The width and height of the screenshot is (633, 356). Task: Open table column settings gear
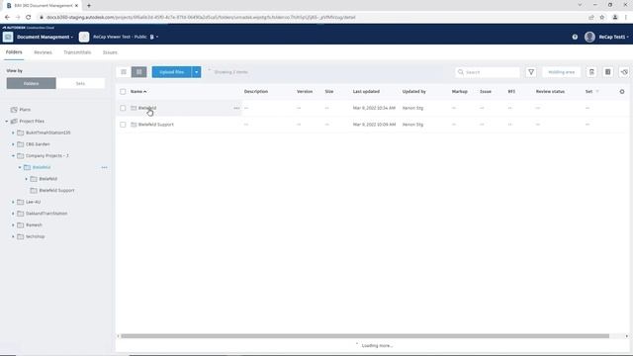tap(622, 92)
